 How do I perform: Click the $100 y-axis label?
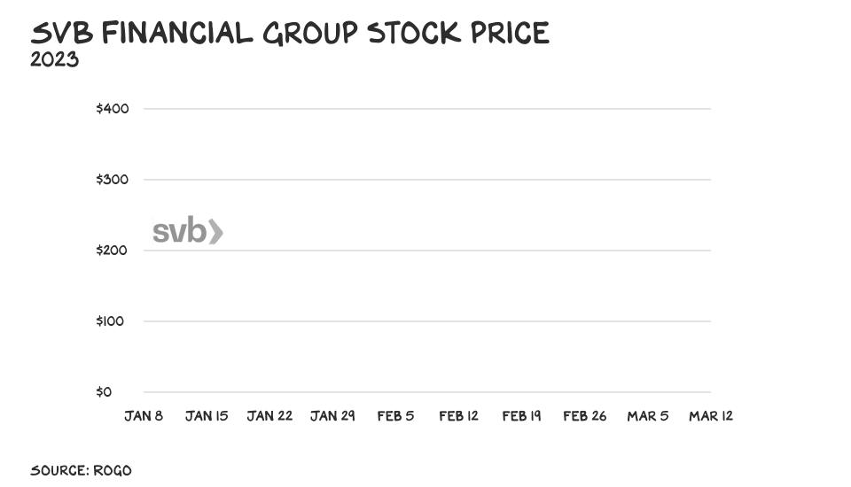click(x=110, y=321)
